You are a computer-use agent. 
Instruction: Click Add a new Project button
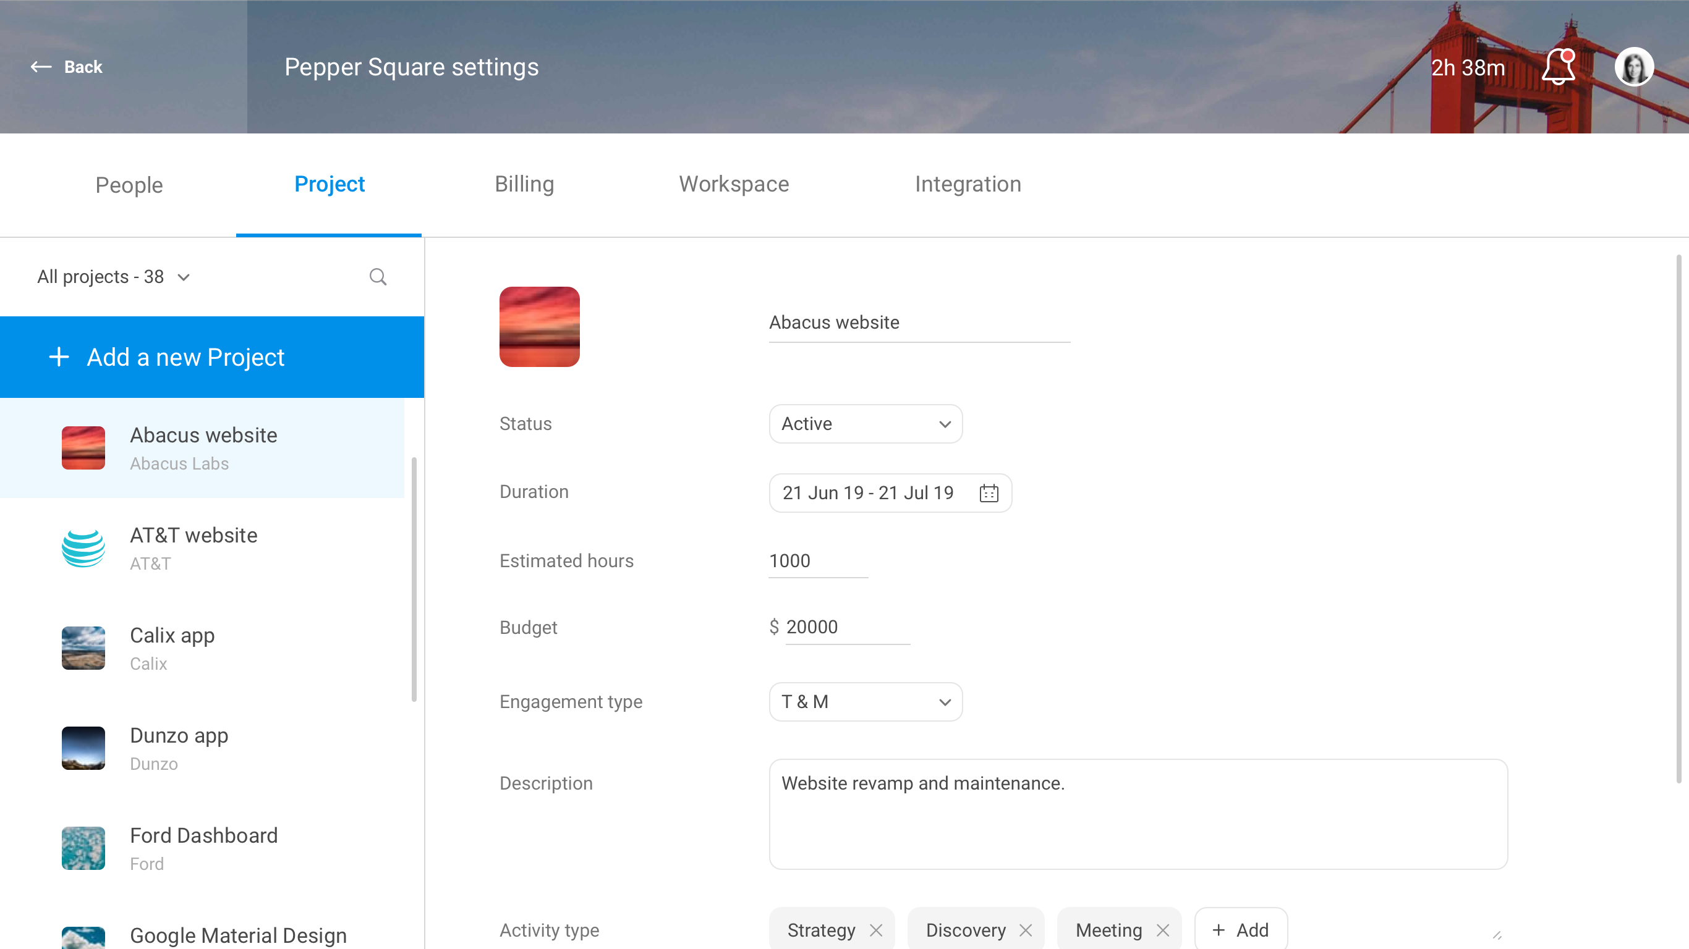point(212,357)
